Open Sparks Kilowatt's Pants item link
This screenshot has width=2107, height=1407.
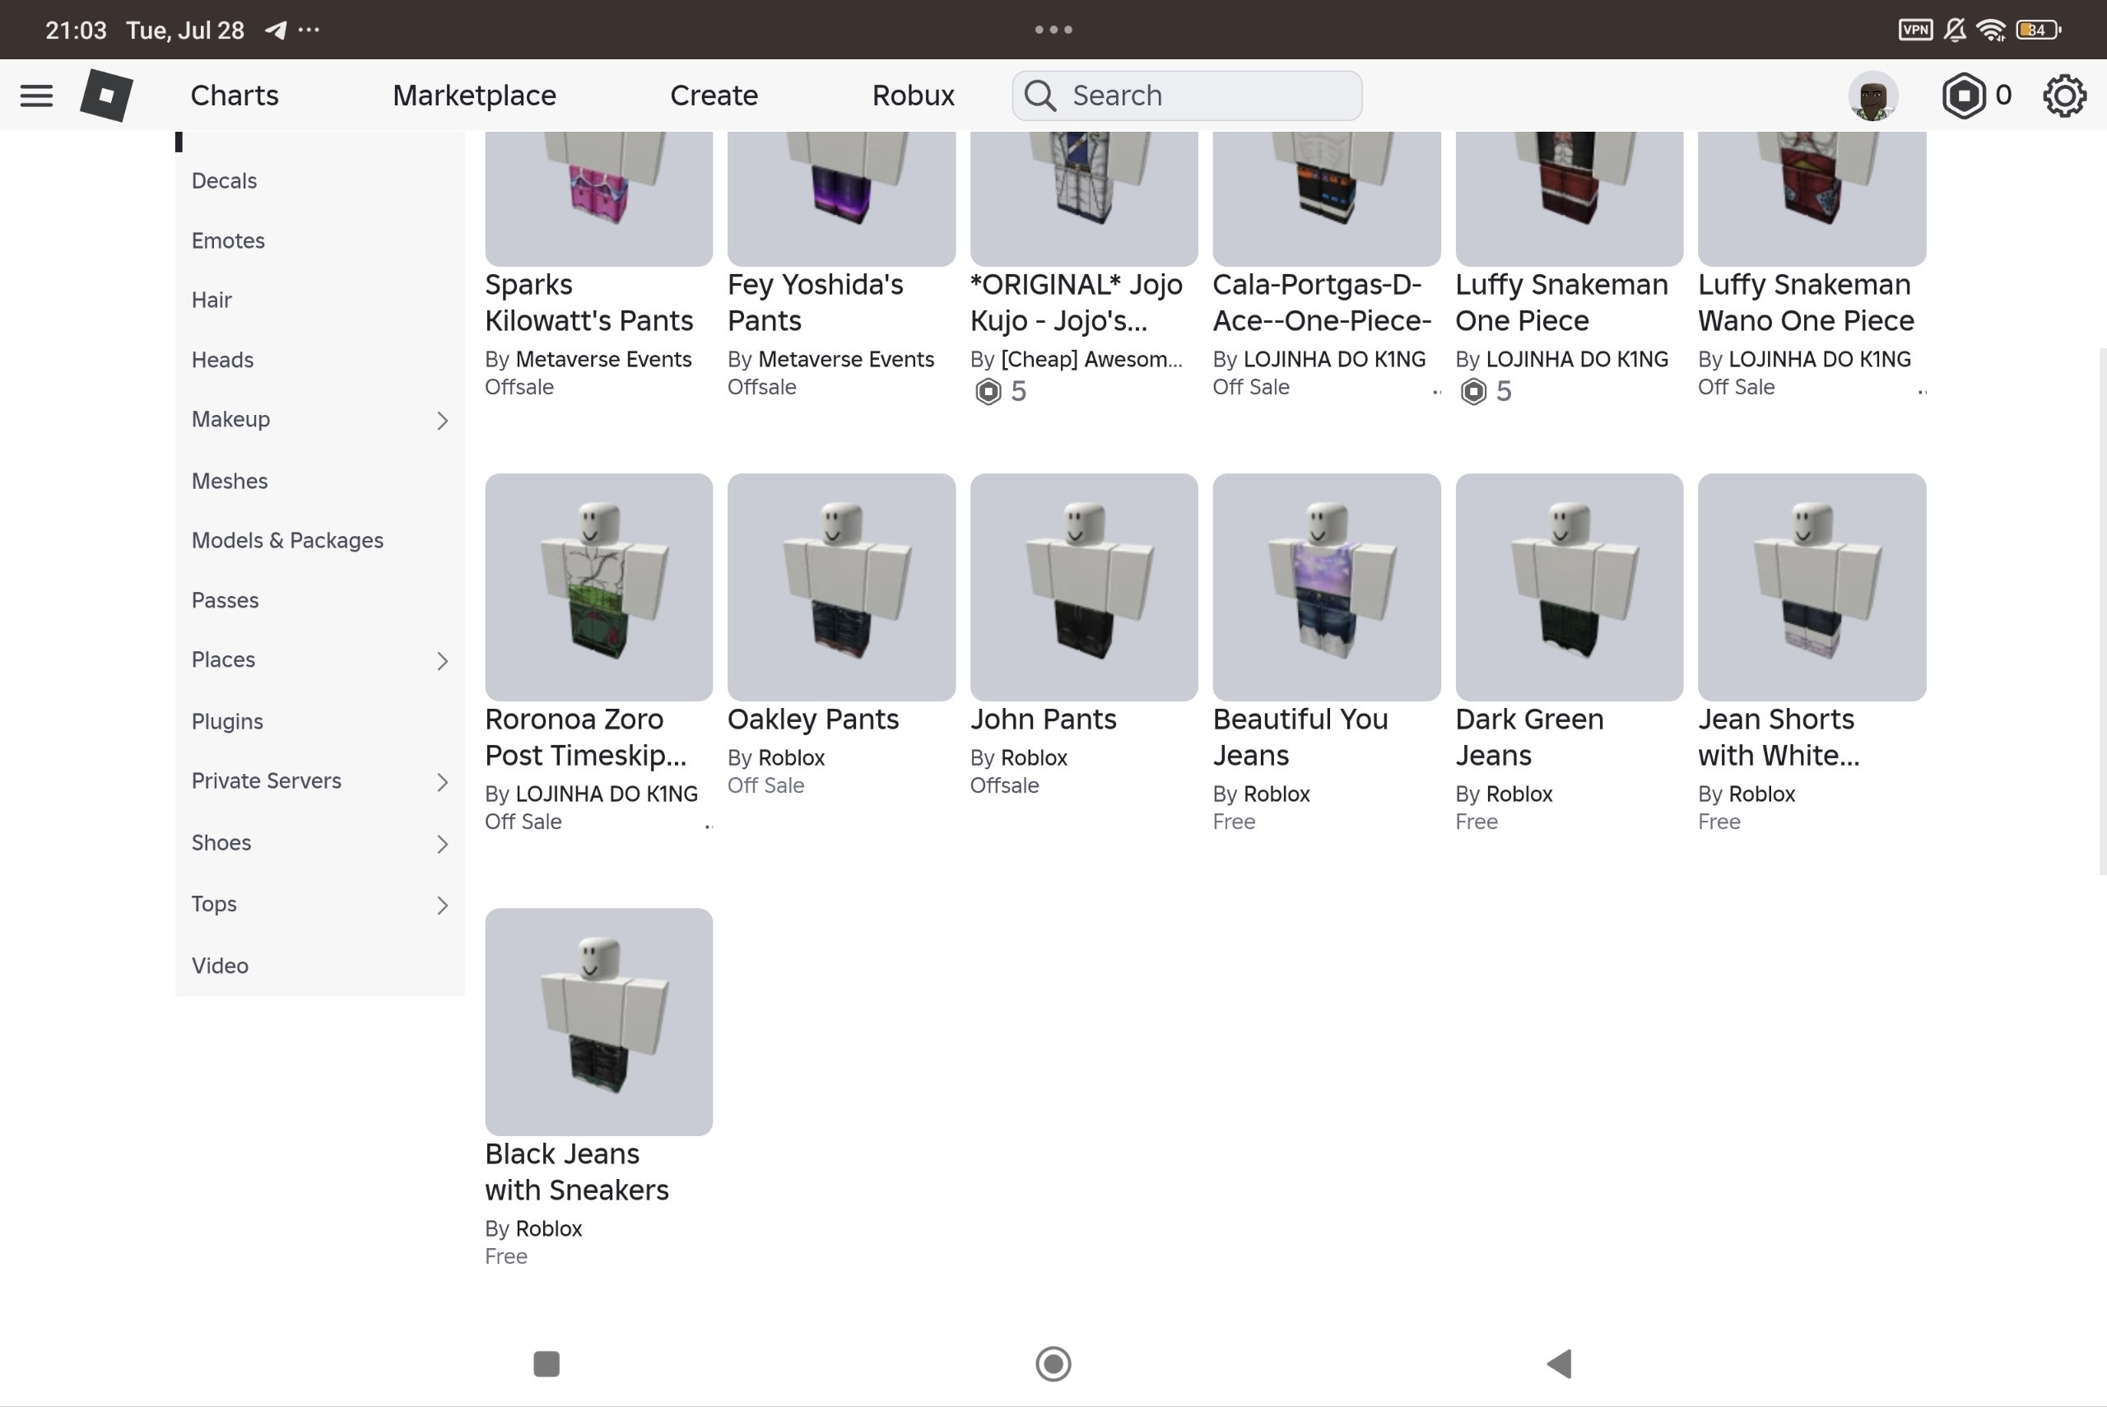589,302
